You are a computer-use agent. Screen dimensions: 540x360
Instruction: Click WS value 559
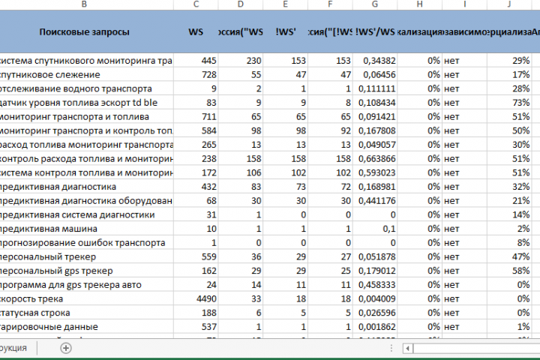pos(196,256)
